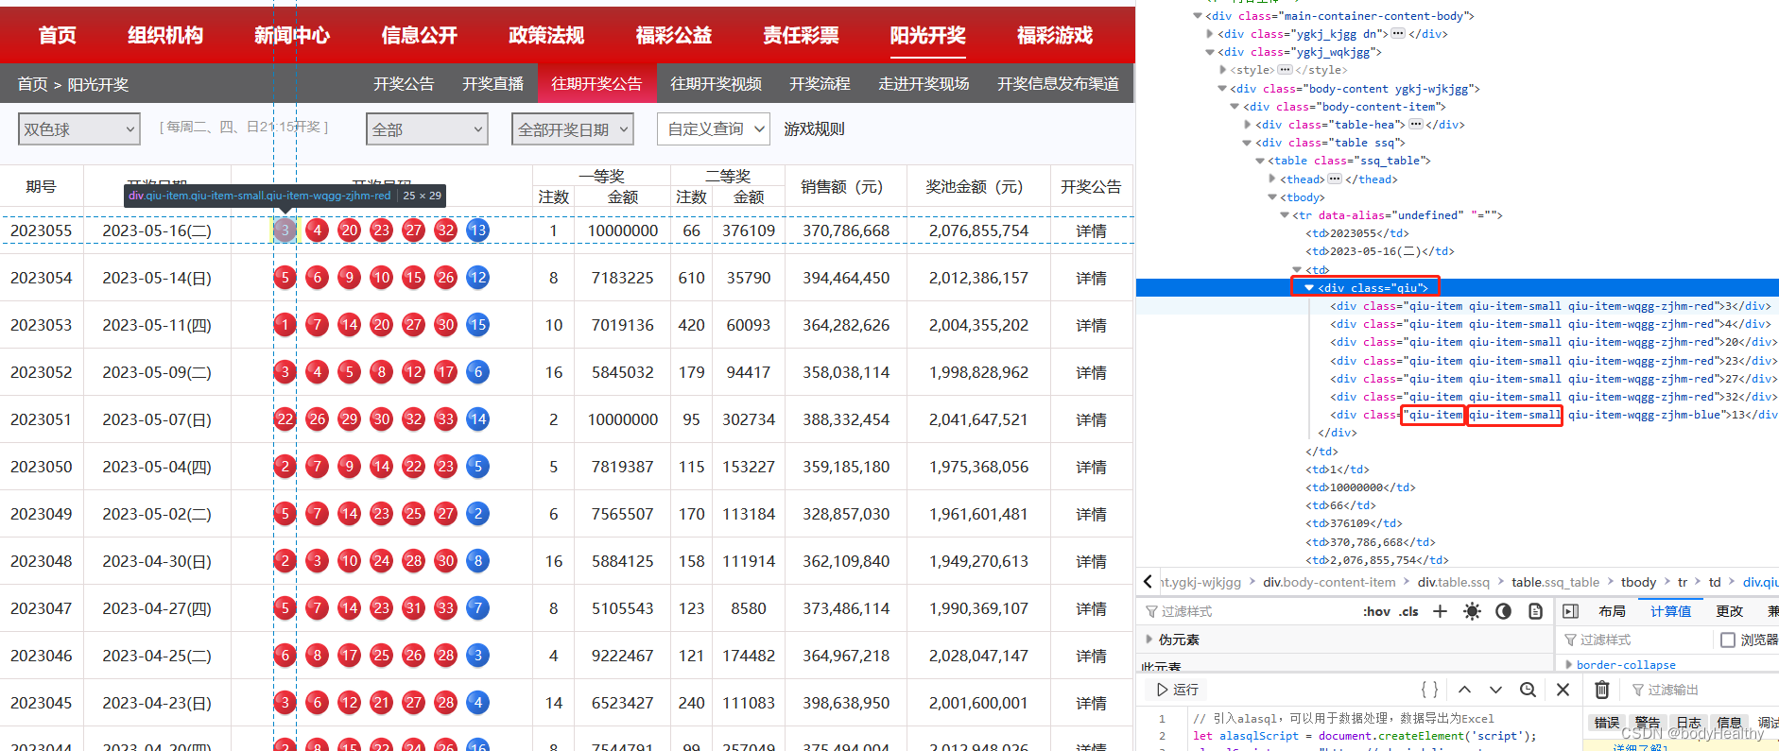Screen dimensions: 1779x751
Task: Open the 首页 main menu
Action: point(57,35)
